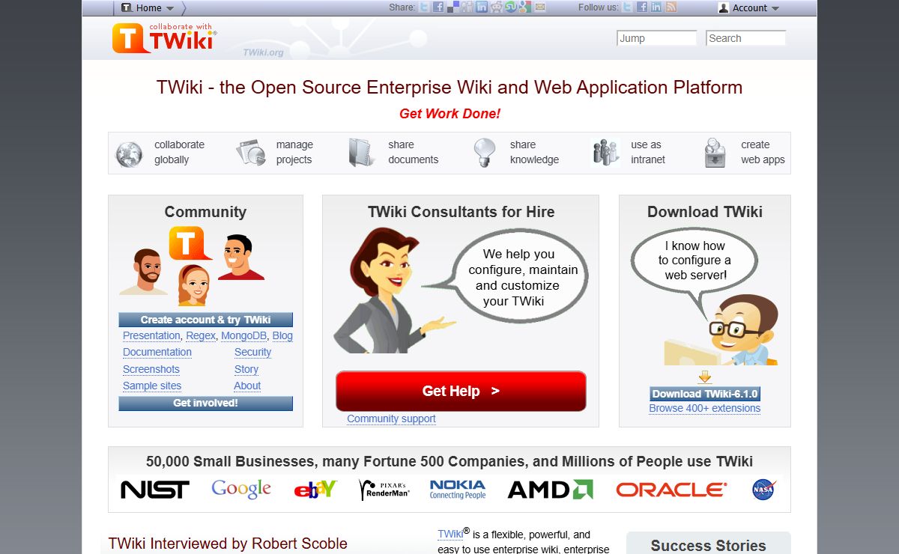Open the Community support link

(391, 418)
